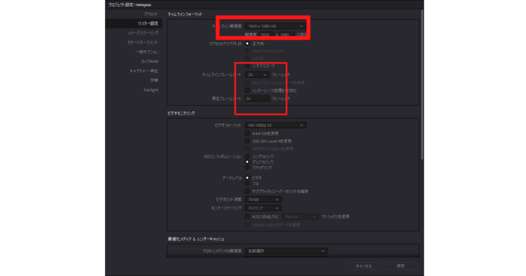Open the ビデオビット深度 10-bit dropdown
This screenshot has width=526, height=276.
click(x=262, y=199)
